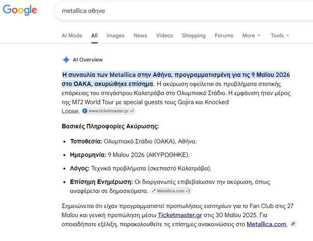This screenshot has width=313, height=241.
Task: Expand the More search filters dropdown
Action: (251, 36)
